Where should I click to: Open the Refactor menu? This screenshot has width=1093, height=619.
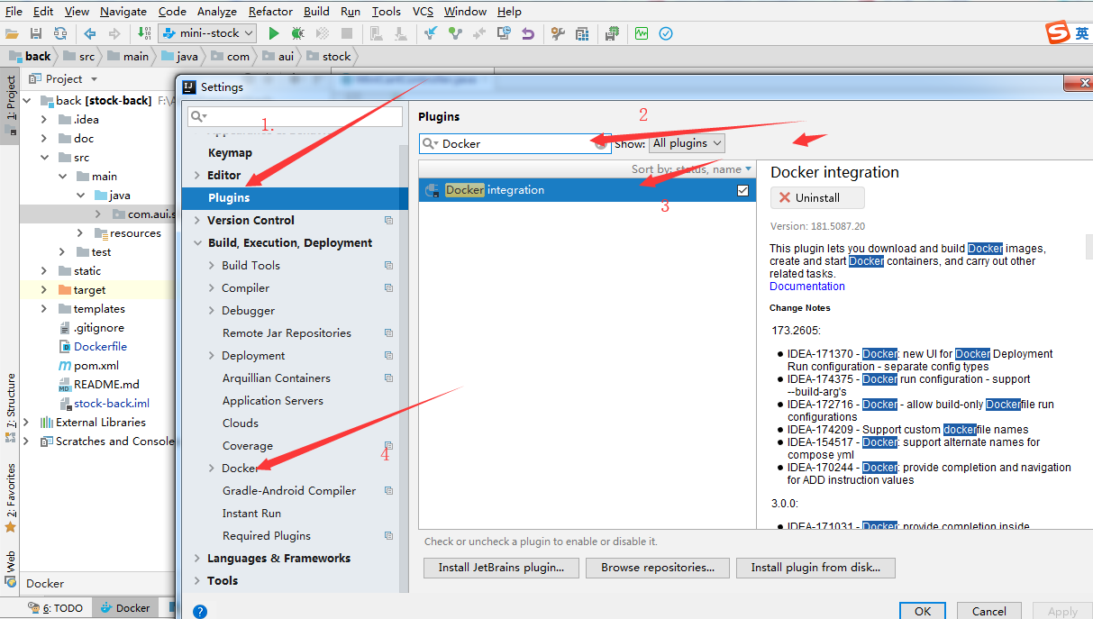pyautogui.click(x=270, y=11)
